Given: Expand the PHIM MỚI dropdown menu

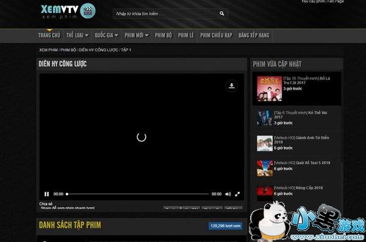Looking at the screenshot, I should [x=137, y=35].
